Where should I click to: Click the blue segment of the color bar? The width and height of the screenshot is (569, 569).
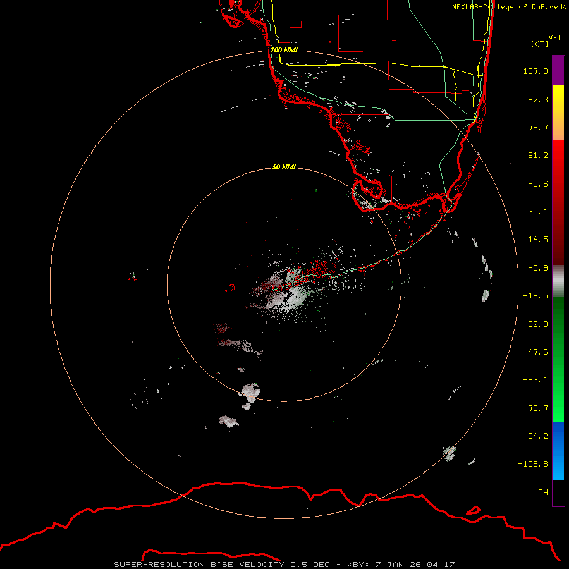(x=558, y=451)
